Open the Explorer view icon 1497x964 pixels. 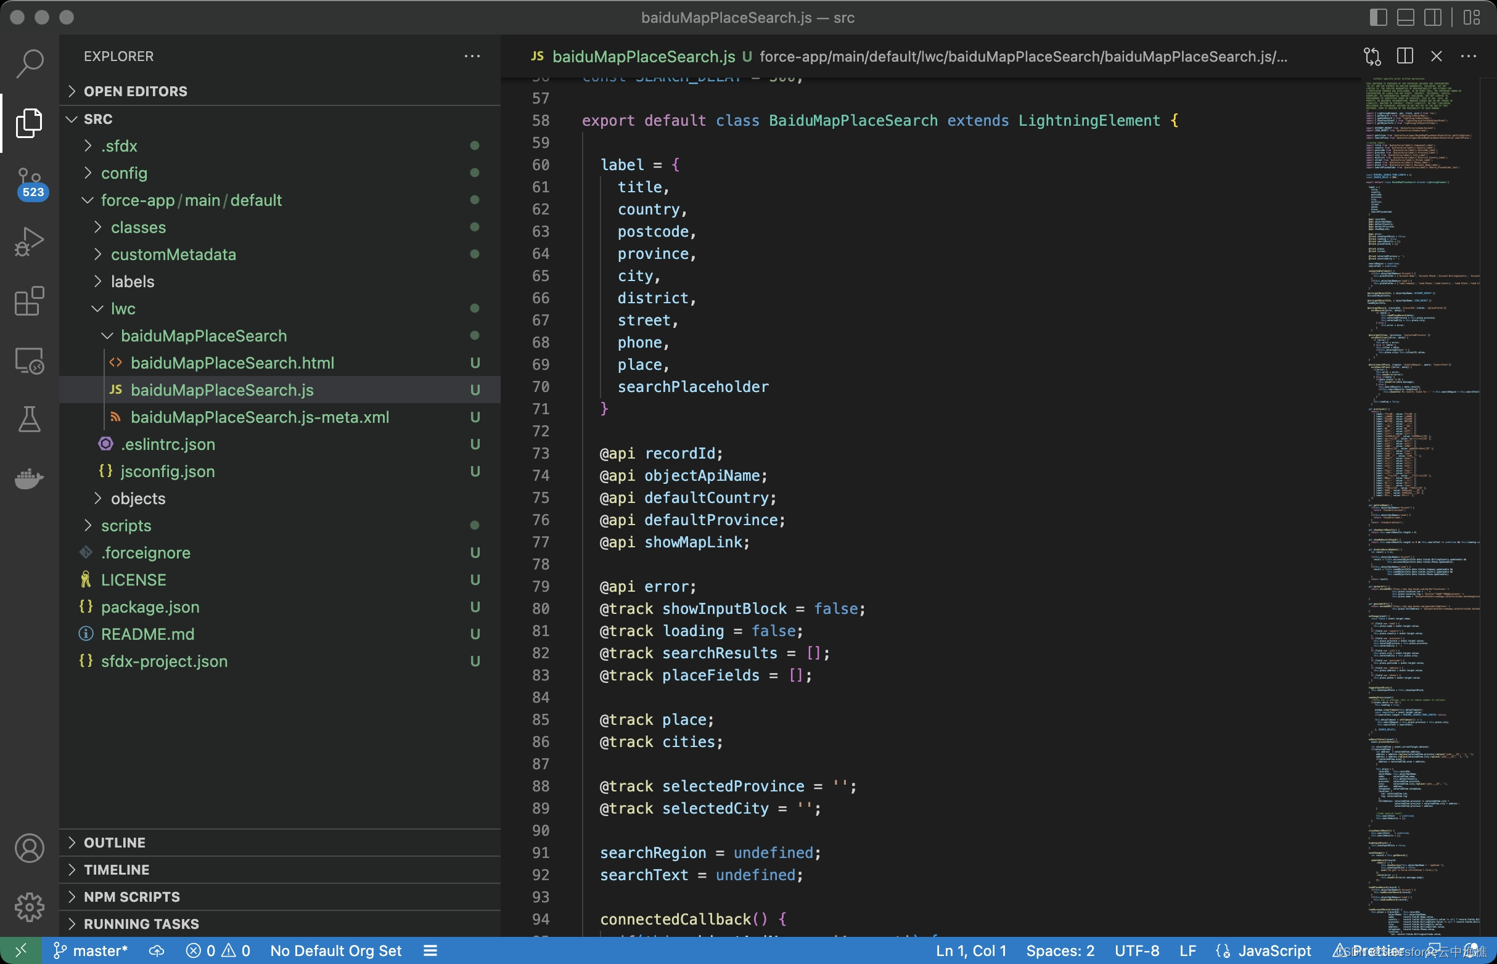30,123
